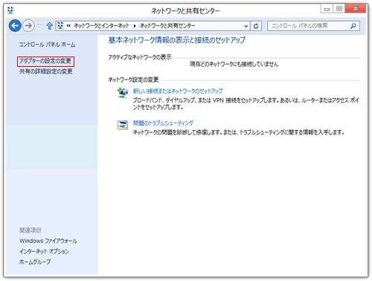Open コントロール パネル ホーム link

tap(47, 45)
